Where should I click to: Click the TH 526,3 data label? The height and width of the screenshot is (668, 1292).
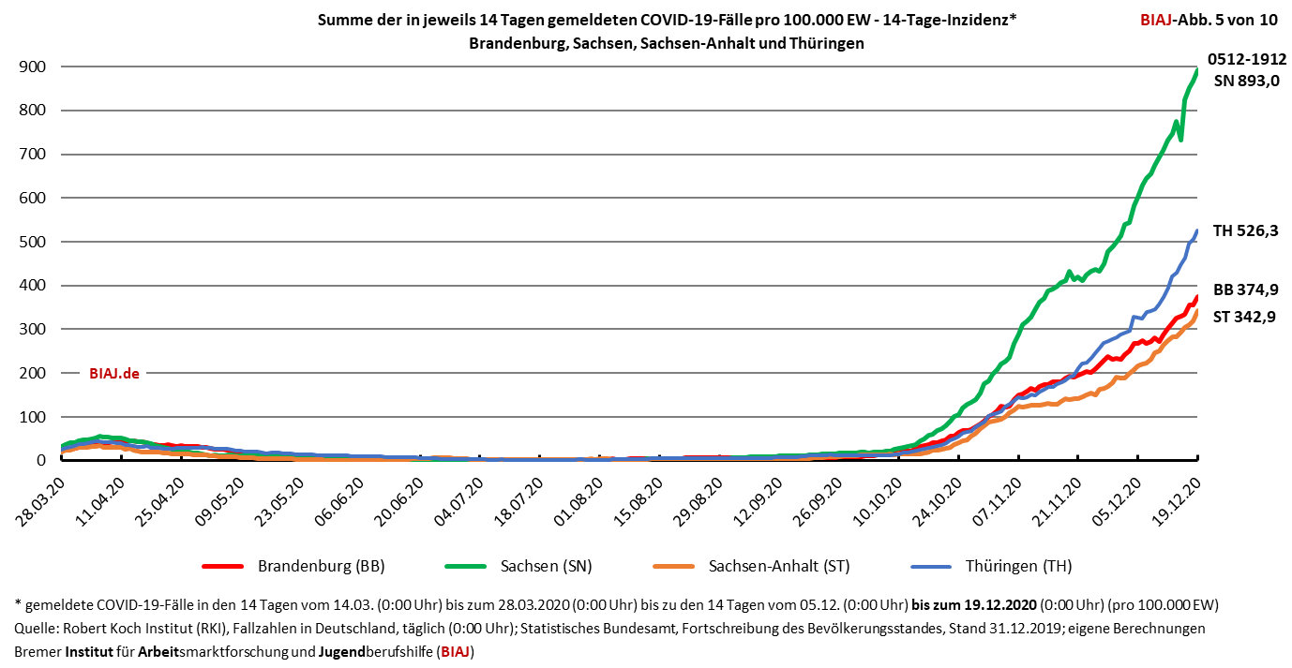click(1245, 230)
